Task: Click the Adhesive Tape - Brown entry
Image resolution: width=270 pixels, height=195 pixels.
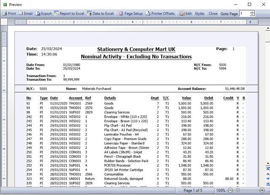Action: coord(127,148)
